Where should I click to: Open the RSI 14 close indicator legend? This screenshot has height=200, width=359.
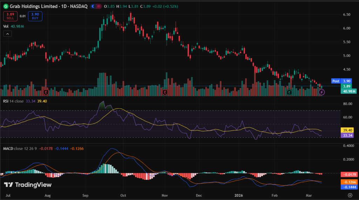(14, 102)
